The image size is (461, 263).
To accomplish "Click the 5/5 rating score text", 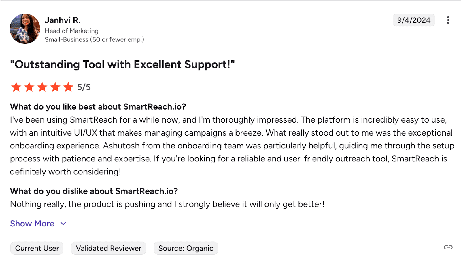I will pos(84,87).
